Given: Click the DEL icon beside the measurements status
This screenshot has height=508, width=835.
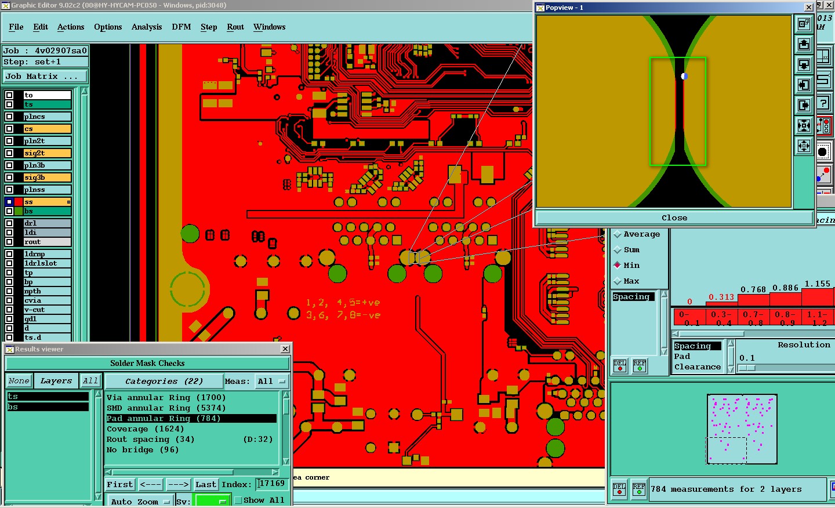Looking at the screenshot, I should click(x=619, y=489).
